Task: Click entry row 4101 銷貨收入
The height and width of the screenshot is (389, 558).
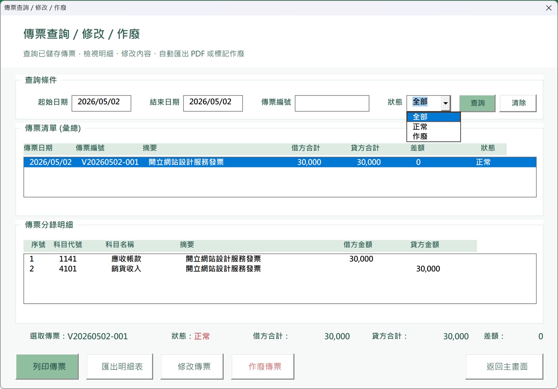Action: pyautogui.click(x=280, y=269)
